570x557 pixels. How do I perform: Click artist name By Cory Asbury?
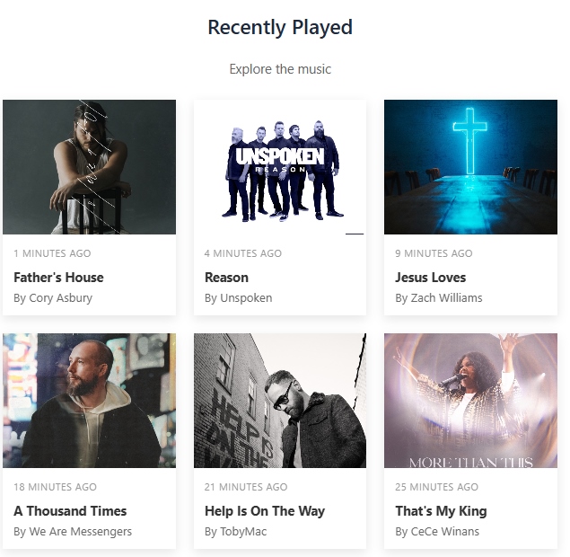[x=53, y=298]
